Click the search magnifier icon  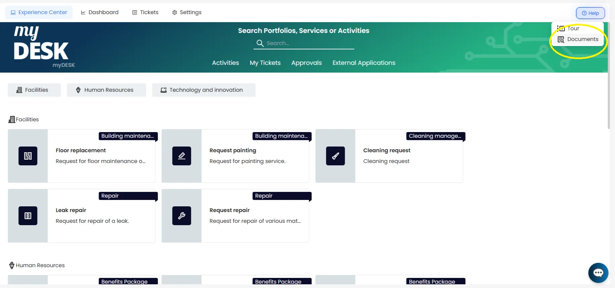(260, 43)
